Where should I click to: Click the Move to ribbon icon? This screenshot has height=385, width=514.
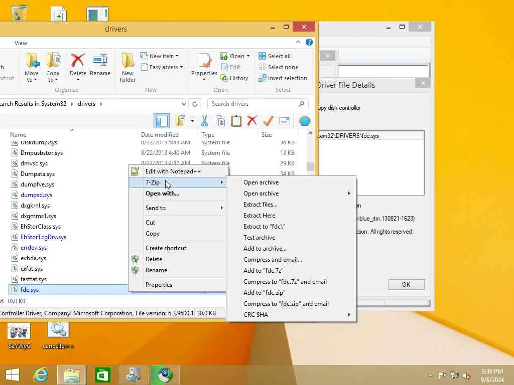point(32,67)
